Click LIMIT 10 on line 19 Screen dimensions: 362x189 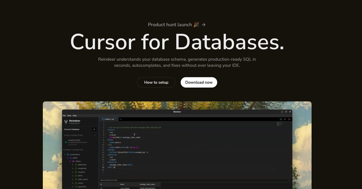111,167
